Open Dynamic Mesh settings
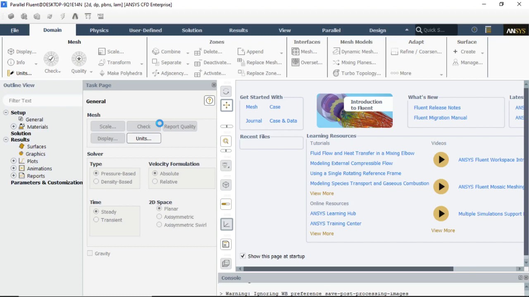This screenshot has width=529, height=297. tap(355, 52)
